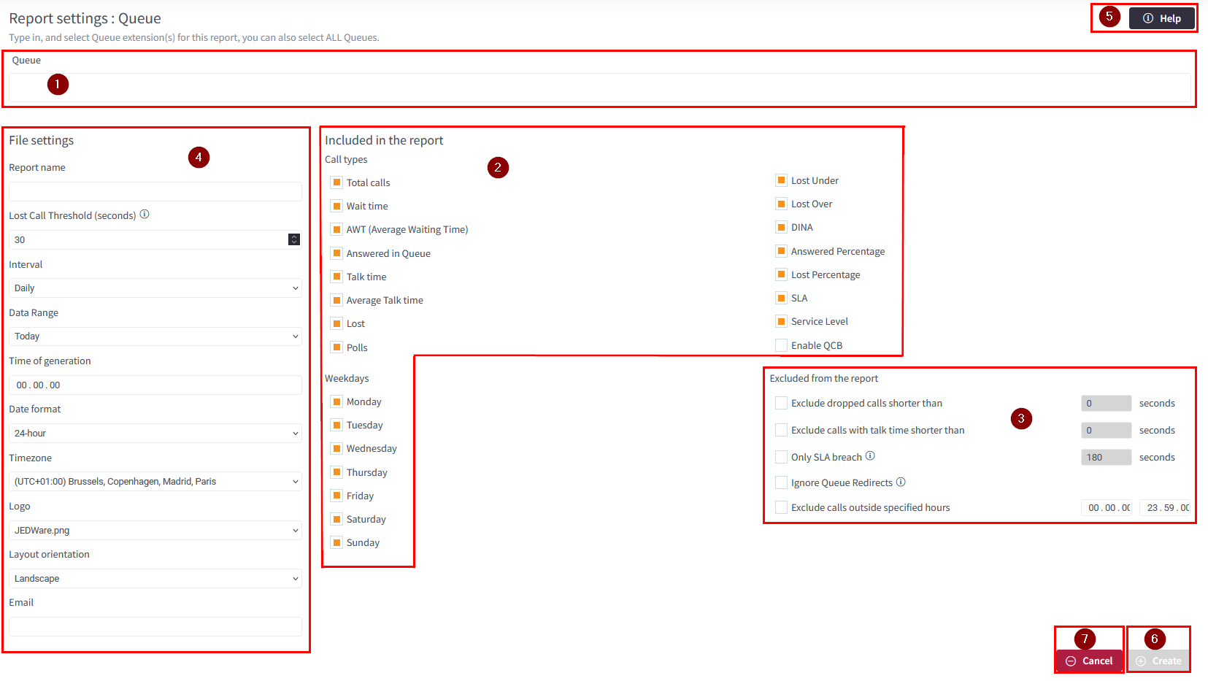Click the Report name input field
The height and width of the screenshot is (681, 1208).
pyautogui.click(x=155, y=191)
